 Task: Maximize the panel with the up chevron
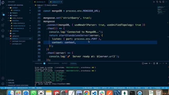pyautogui.click(x=163, y=63)
